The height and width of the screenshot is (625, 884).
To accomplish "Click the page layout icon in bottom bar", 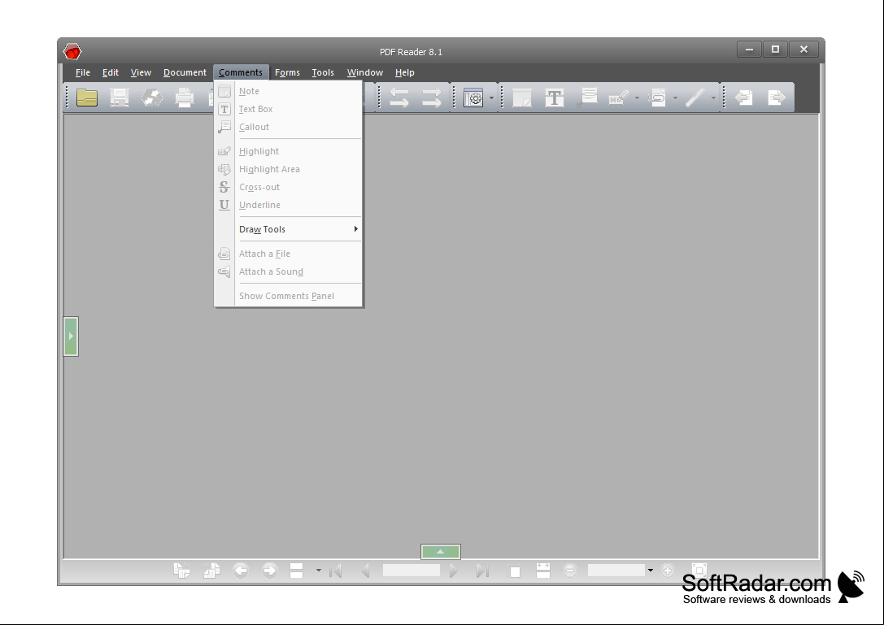I will (x=297, y=571).
